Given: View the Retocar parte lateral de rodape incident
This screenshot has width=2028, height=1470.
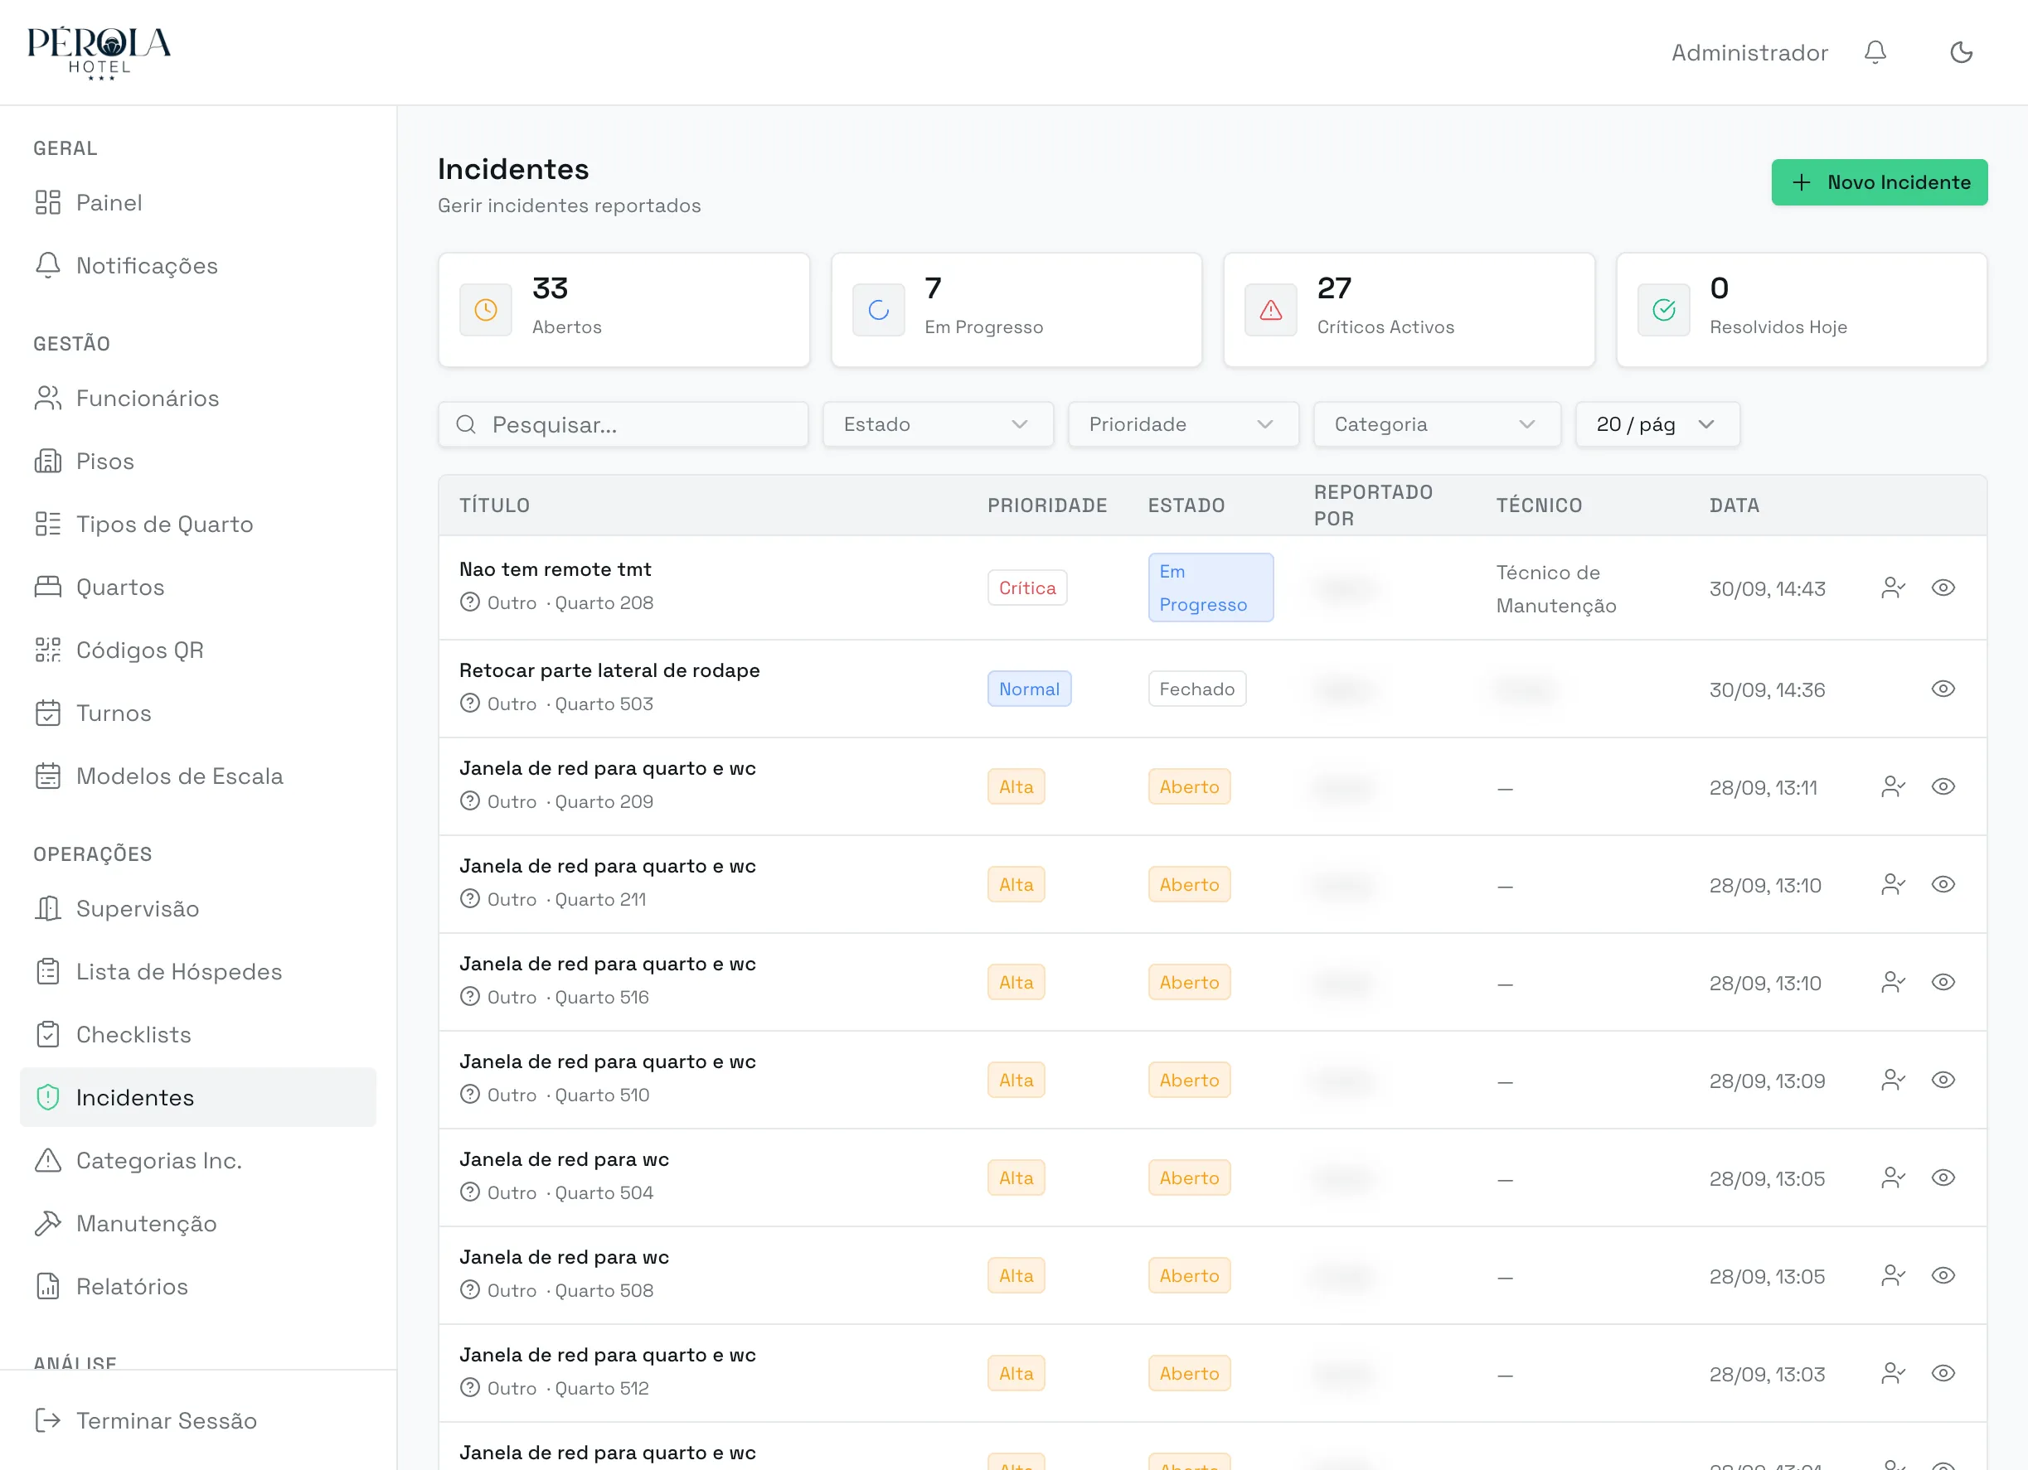Looking at the screenshot, I should pyautogui.click(x=1942, y=689).
